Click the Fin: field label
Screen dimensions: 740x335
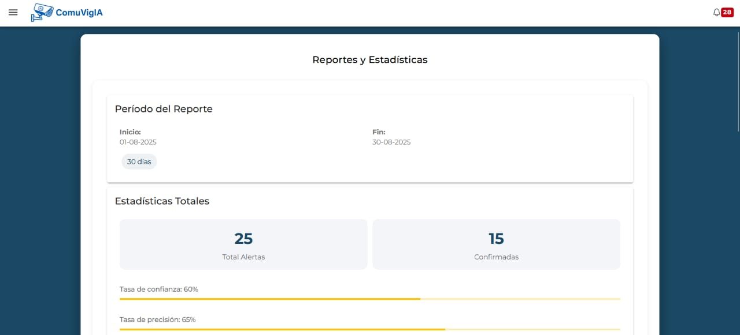(x=379, y=132)
